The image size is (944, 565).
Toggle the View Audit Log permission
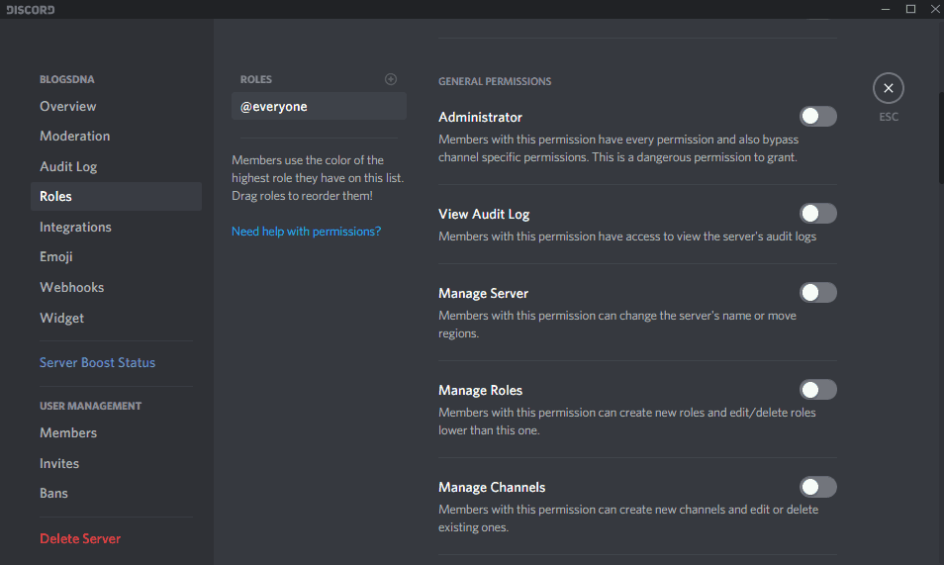pyautogui.click(x=817, y=213)
